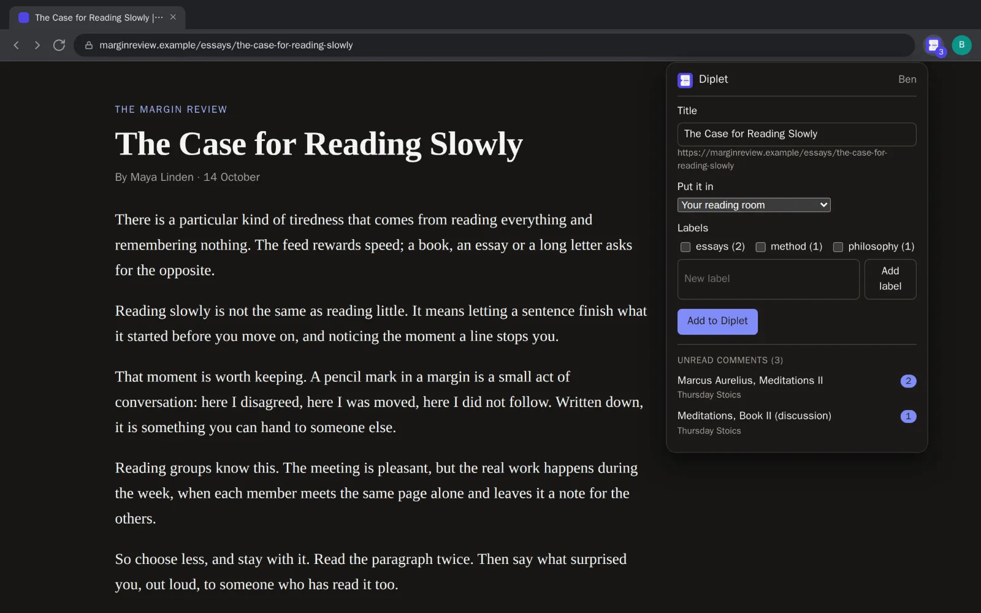
Task: Open the profile avatar labeled B
Action: (961, 45)
